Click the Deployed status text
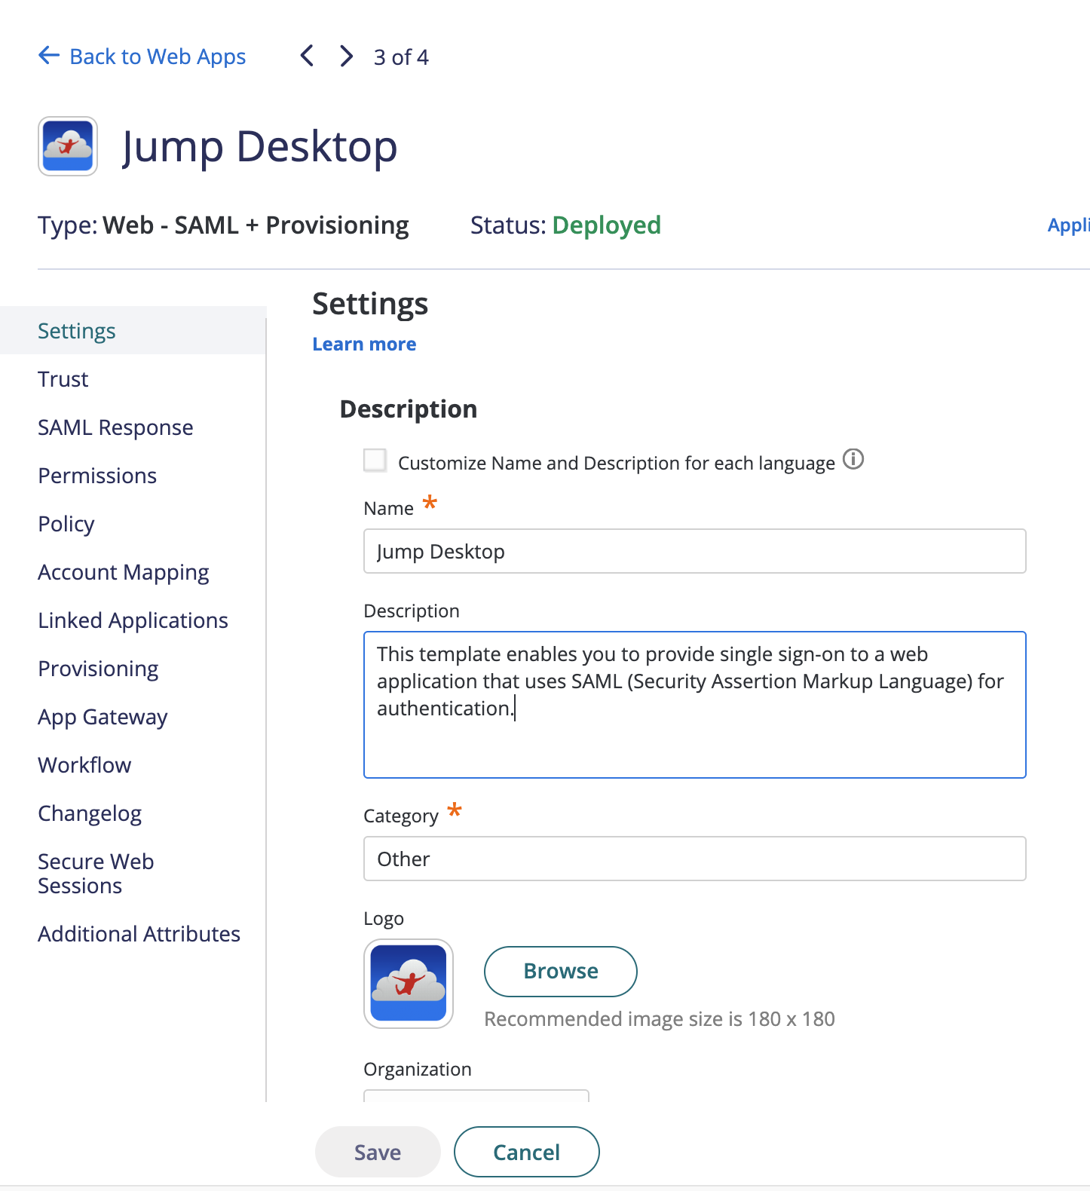This screenshot has height=1191, width=1090. 607,225
